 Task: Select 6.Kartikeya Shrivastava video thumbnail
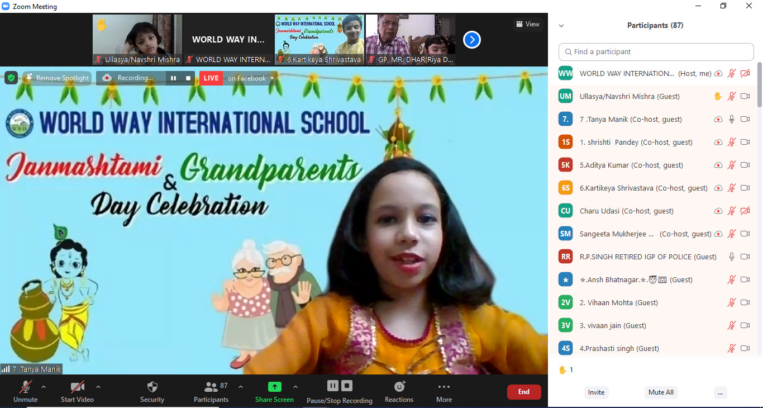point(319,40)
